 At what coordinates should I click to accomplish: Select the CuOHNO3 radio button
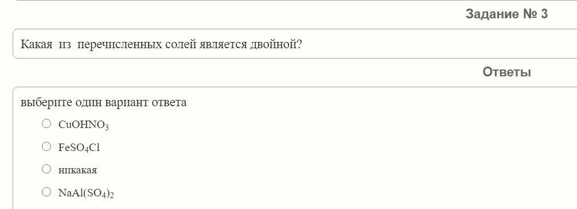pyautogui.click(x=46, y=124)
